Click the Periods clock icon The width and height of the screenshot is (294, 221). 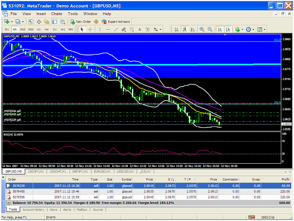248,30
